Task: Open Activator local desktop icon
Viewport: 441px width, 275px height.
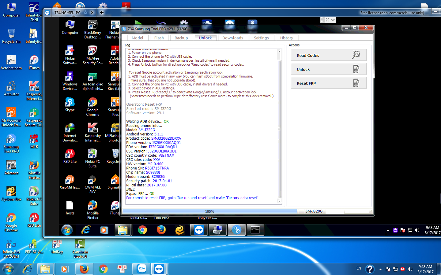Action: (11, 89)
